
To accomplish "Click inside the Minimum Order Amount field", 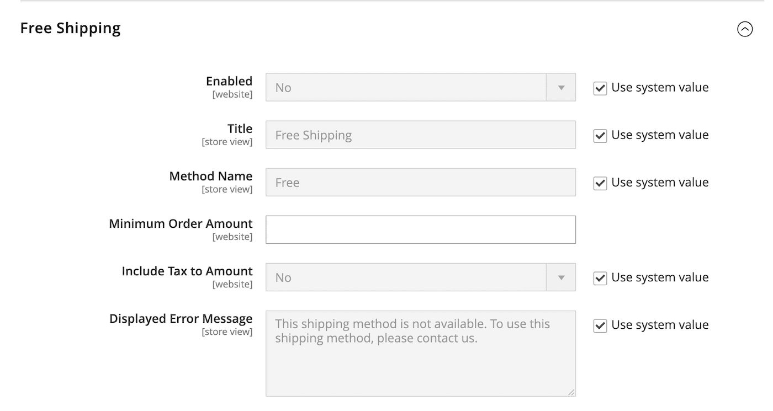I will 420,229.
